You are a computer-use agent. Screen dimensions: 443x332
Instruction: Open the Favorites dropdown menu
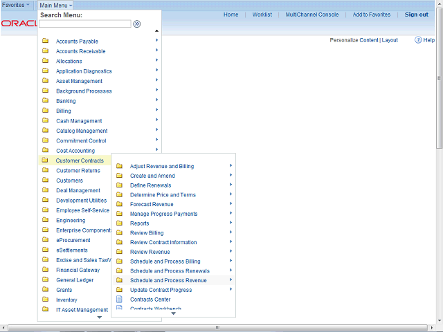point(16,5)
